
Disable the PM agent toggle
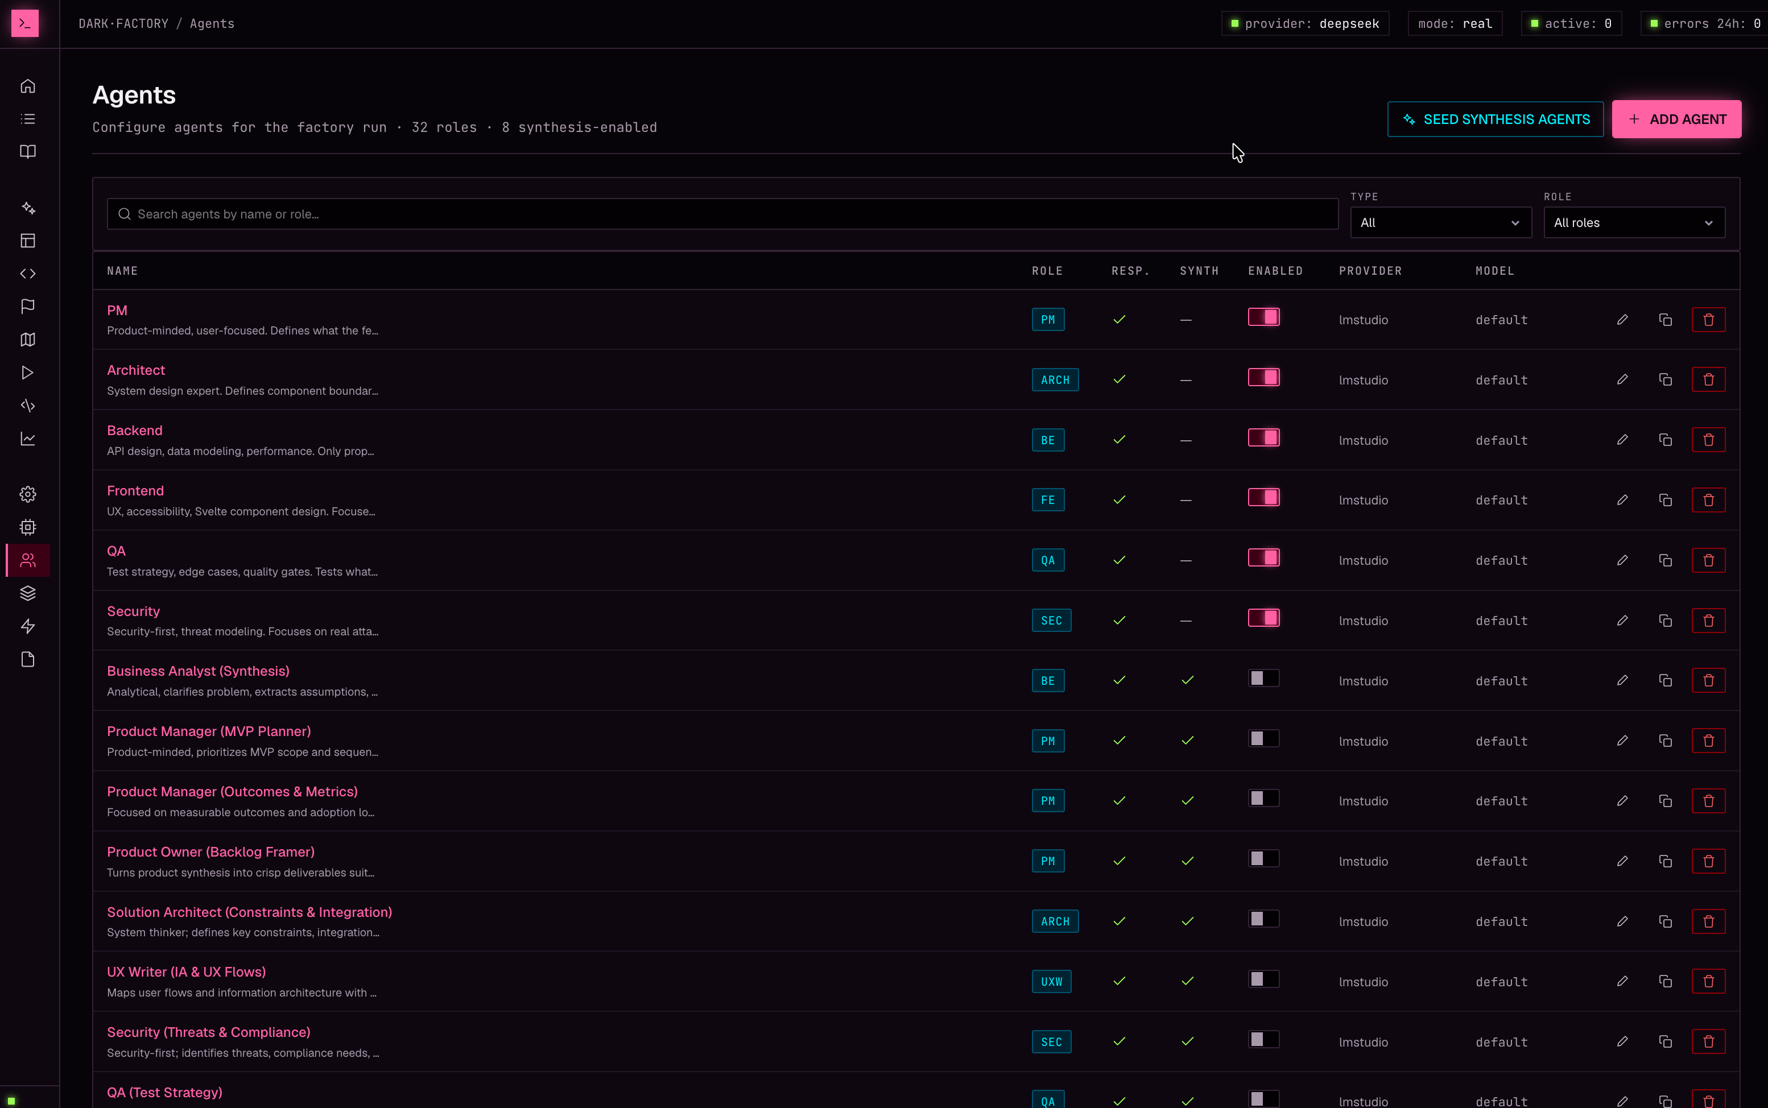(1264, 317)
